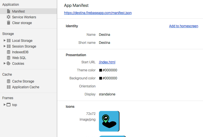Click the image/png type label
The image size is (203, 137).
coord(87,120)
